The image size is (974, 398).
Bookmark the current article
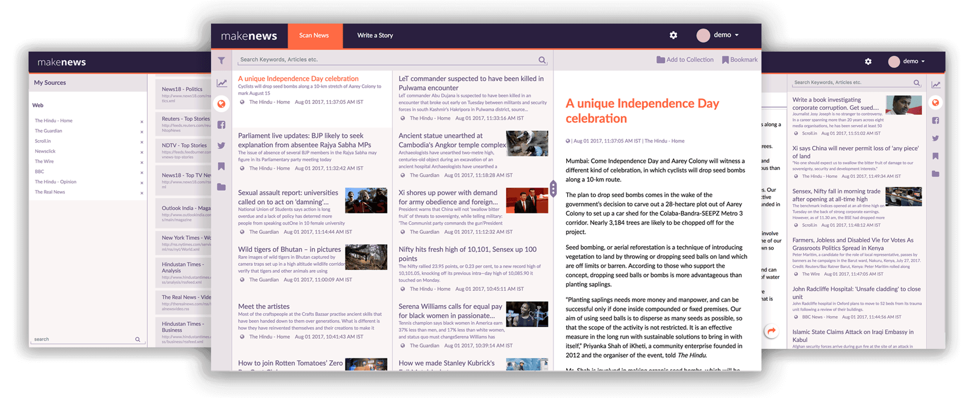click(x=739, y=59)
